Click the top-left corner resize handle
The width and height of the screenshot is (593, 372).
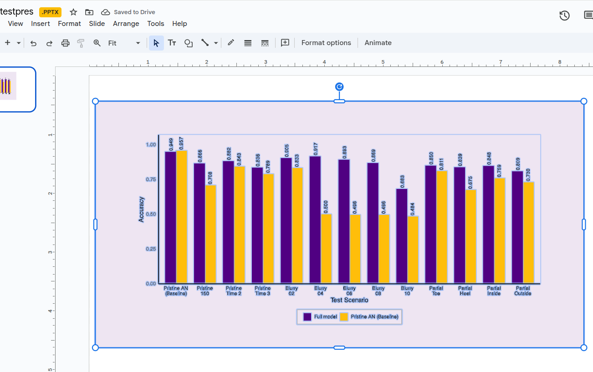(x=95, y=101)
